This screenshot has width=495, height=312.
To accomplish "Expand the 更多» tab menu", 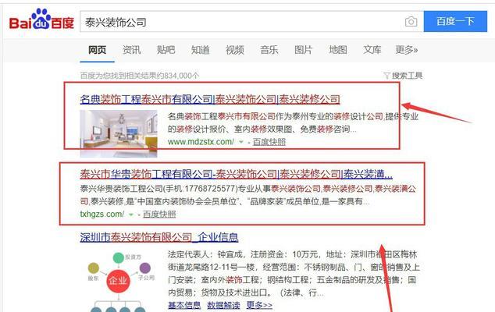I will click(x=406, y=50).
